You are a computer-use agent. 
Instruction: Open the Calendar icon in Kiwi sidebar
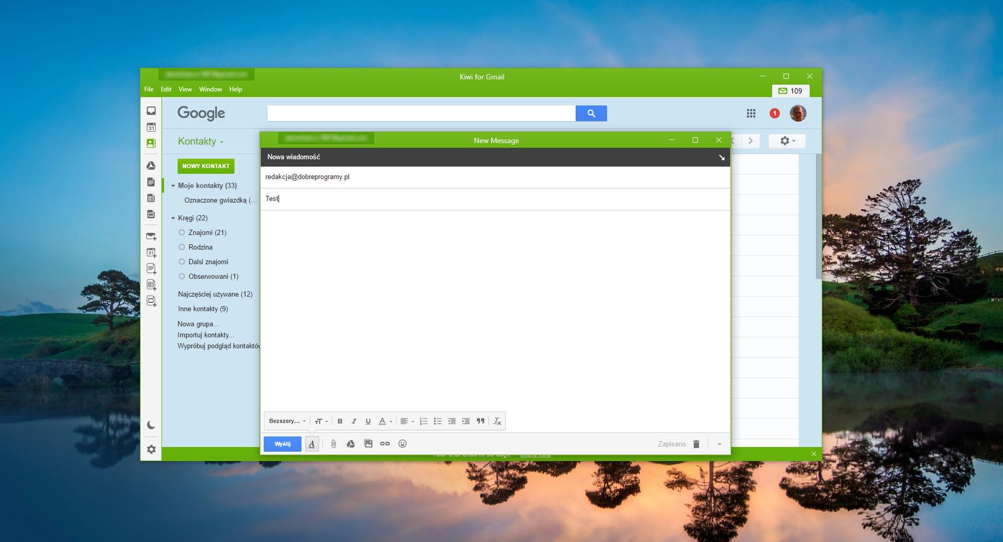pyautogui.click(x=151, y=127)
